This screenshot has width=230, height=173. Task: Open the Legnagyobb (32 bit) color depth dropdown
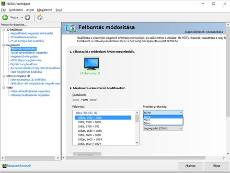[x=163, y=128]
